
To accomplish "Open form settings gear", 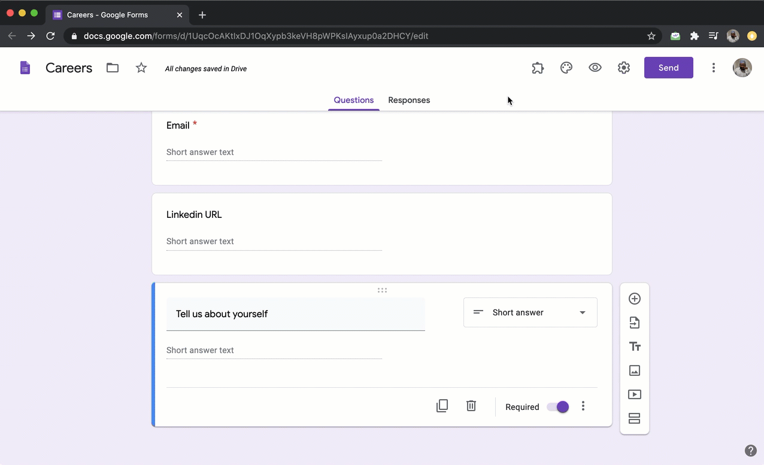I will tap(624, 68).
